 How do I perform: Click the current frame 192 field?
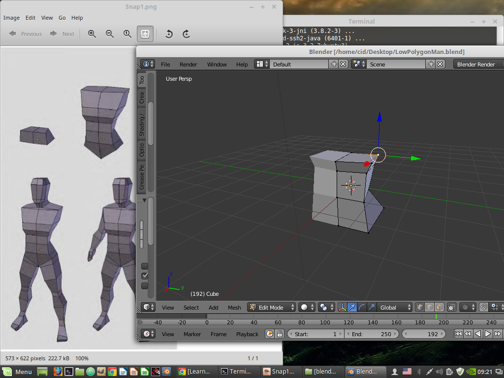(x=424, y=334)
